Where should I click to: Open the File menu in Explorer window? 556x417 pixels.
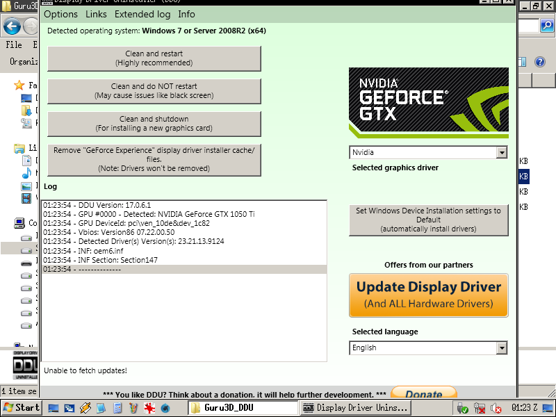(14, 44)
